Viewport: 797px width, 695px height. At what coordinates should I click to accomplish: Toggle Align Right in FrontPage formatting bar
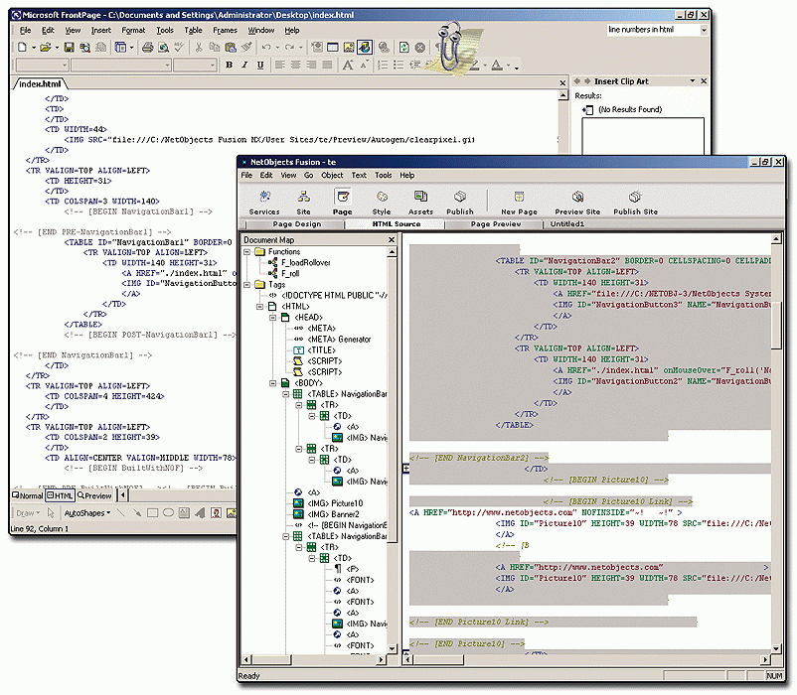tap(311, 65)
